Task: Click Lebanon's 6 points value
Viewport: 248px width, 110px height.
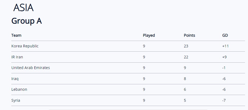Action: (185, 89)
